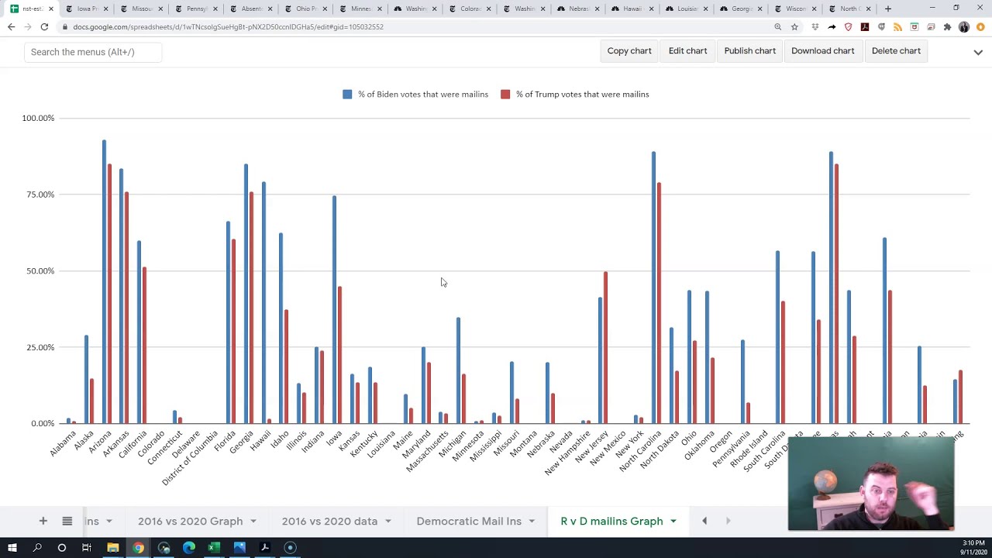
Task: Click the 'California' axis label
Action: (133, 445)
